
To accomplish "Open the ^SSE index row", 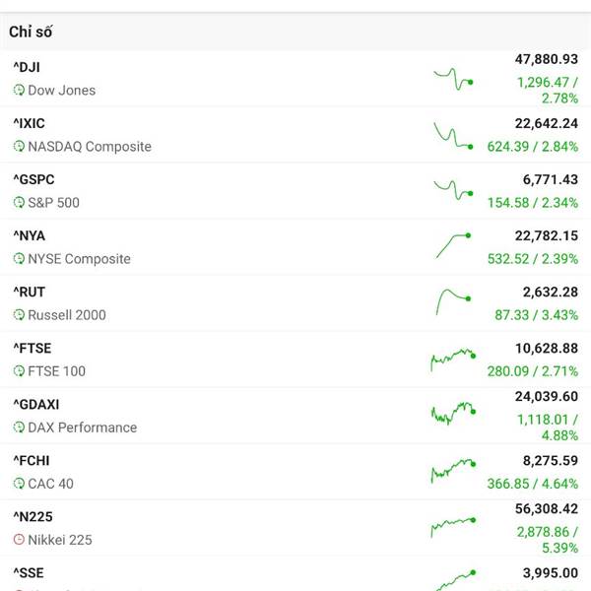I will tap(295, 573).
